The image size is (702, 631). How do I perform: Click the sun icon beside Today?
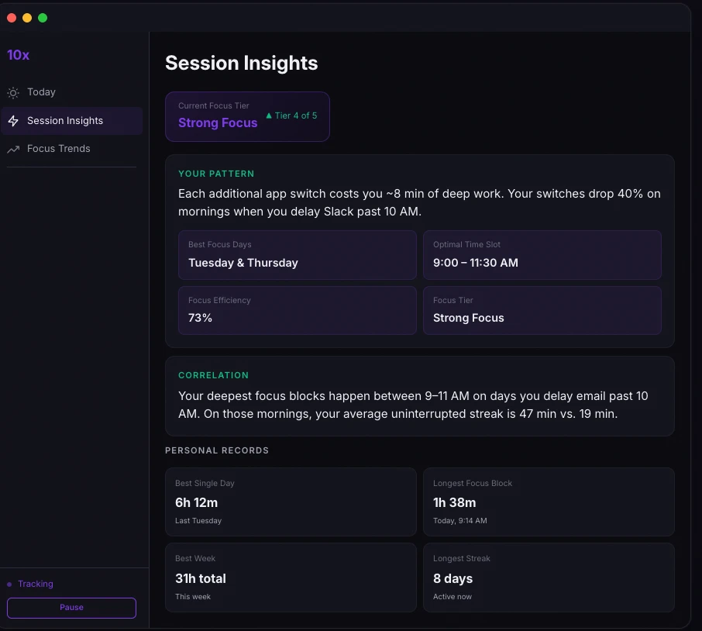(13, 93)
